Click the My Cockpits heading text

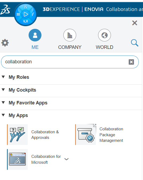(22, 90)
